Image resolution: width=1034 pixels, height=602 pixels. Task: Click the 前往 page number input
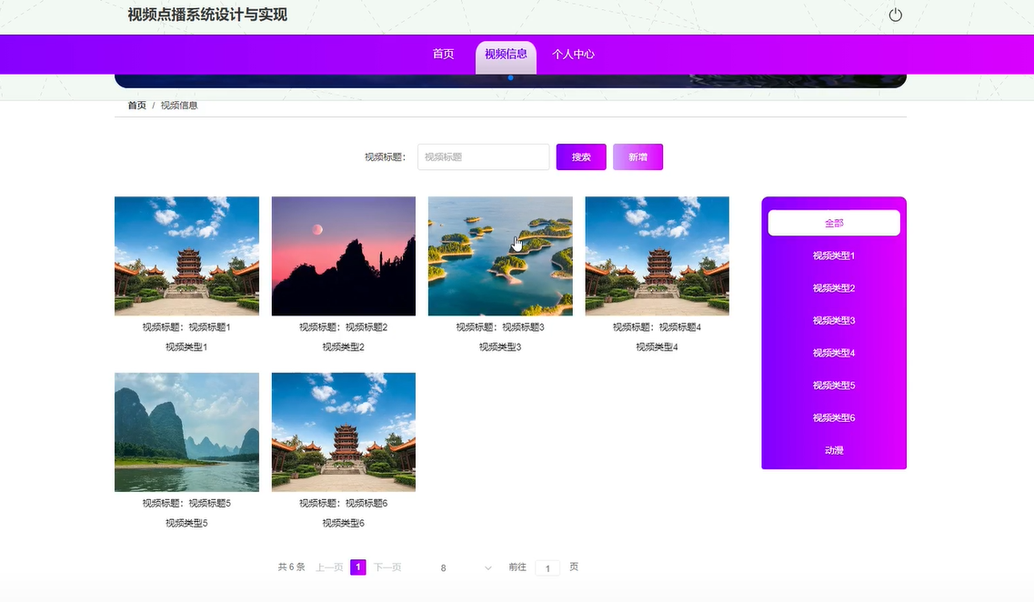pos(547,567)
